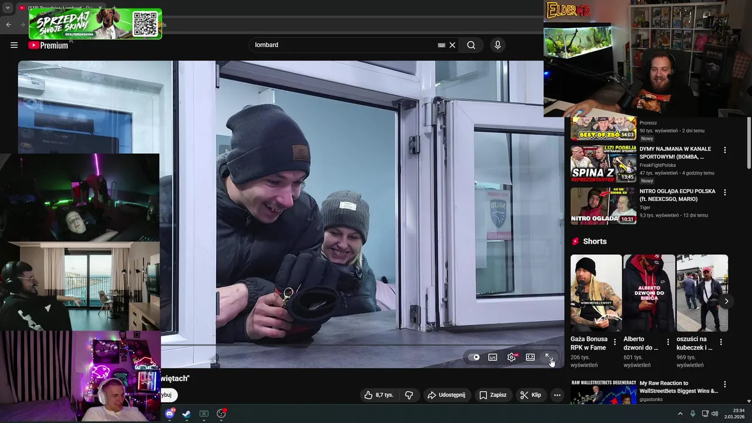Open player settings gear with HD badge
Viewport: 752px width, 423px height.
[x=512, y=357]
